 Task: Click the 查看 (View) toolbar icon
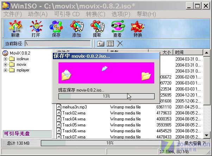coord(117,29)
